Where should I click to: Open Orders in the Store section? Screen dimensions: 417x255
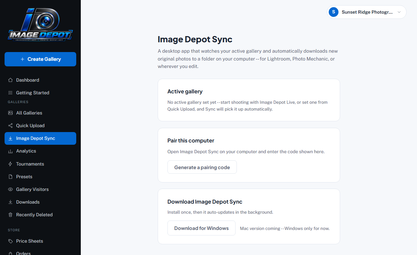[40, 252]
